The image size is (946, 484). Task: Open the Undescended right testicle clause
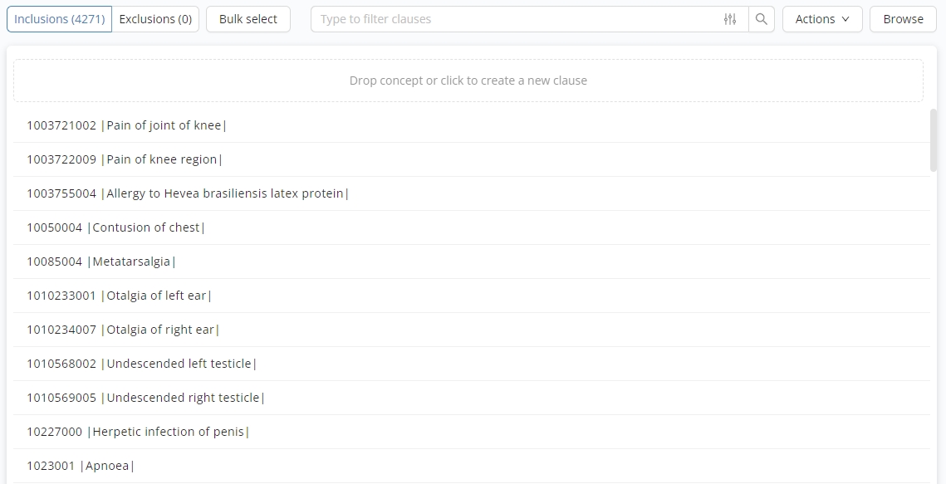(145, 398)
